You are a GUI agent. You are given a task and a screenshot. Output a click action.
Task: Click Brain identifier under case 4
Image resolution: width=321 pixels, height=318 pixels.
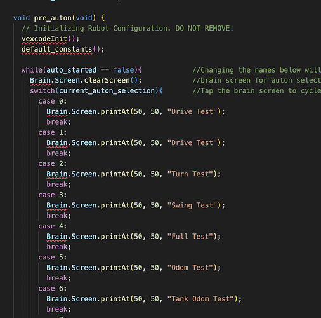pyautogui.click(x=57, y=237)
